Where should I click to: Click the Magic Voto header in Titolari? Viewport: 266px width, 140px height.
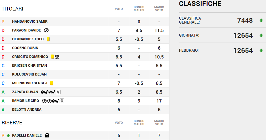(159, 9)
